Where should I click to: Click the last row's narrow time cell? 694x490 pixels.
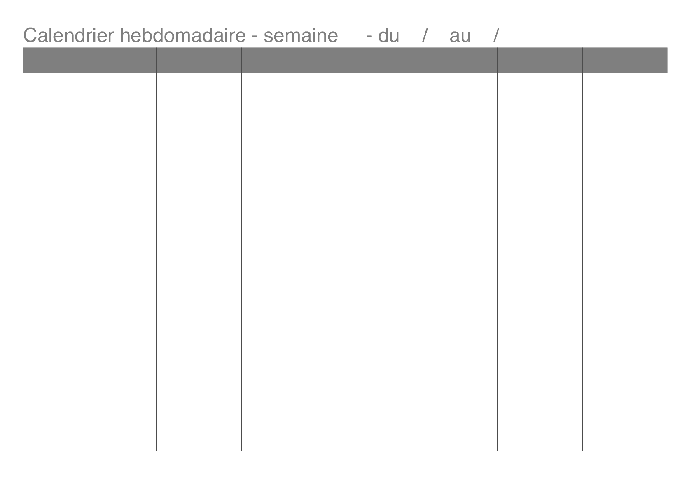pyautogui.click(x=47, y=430)
